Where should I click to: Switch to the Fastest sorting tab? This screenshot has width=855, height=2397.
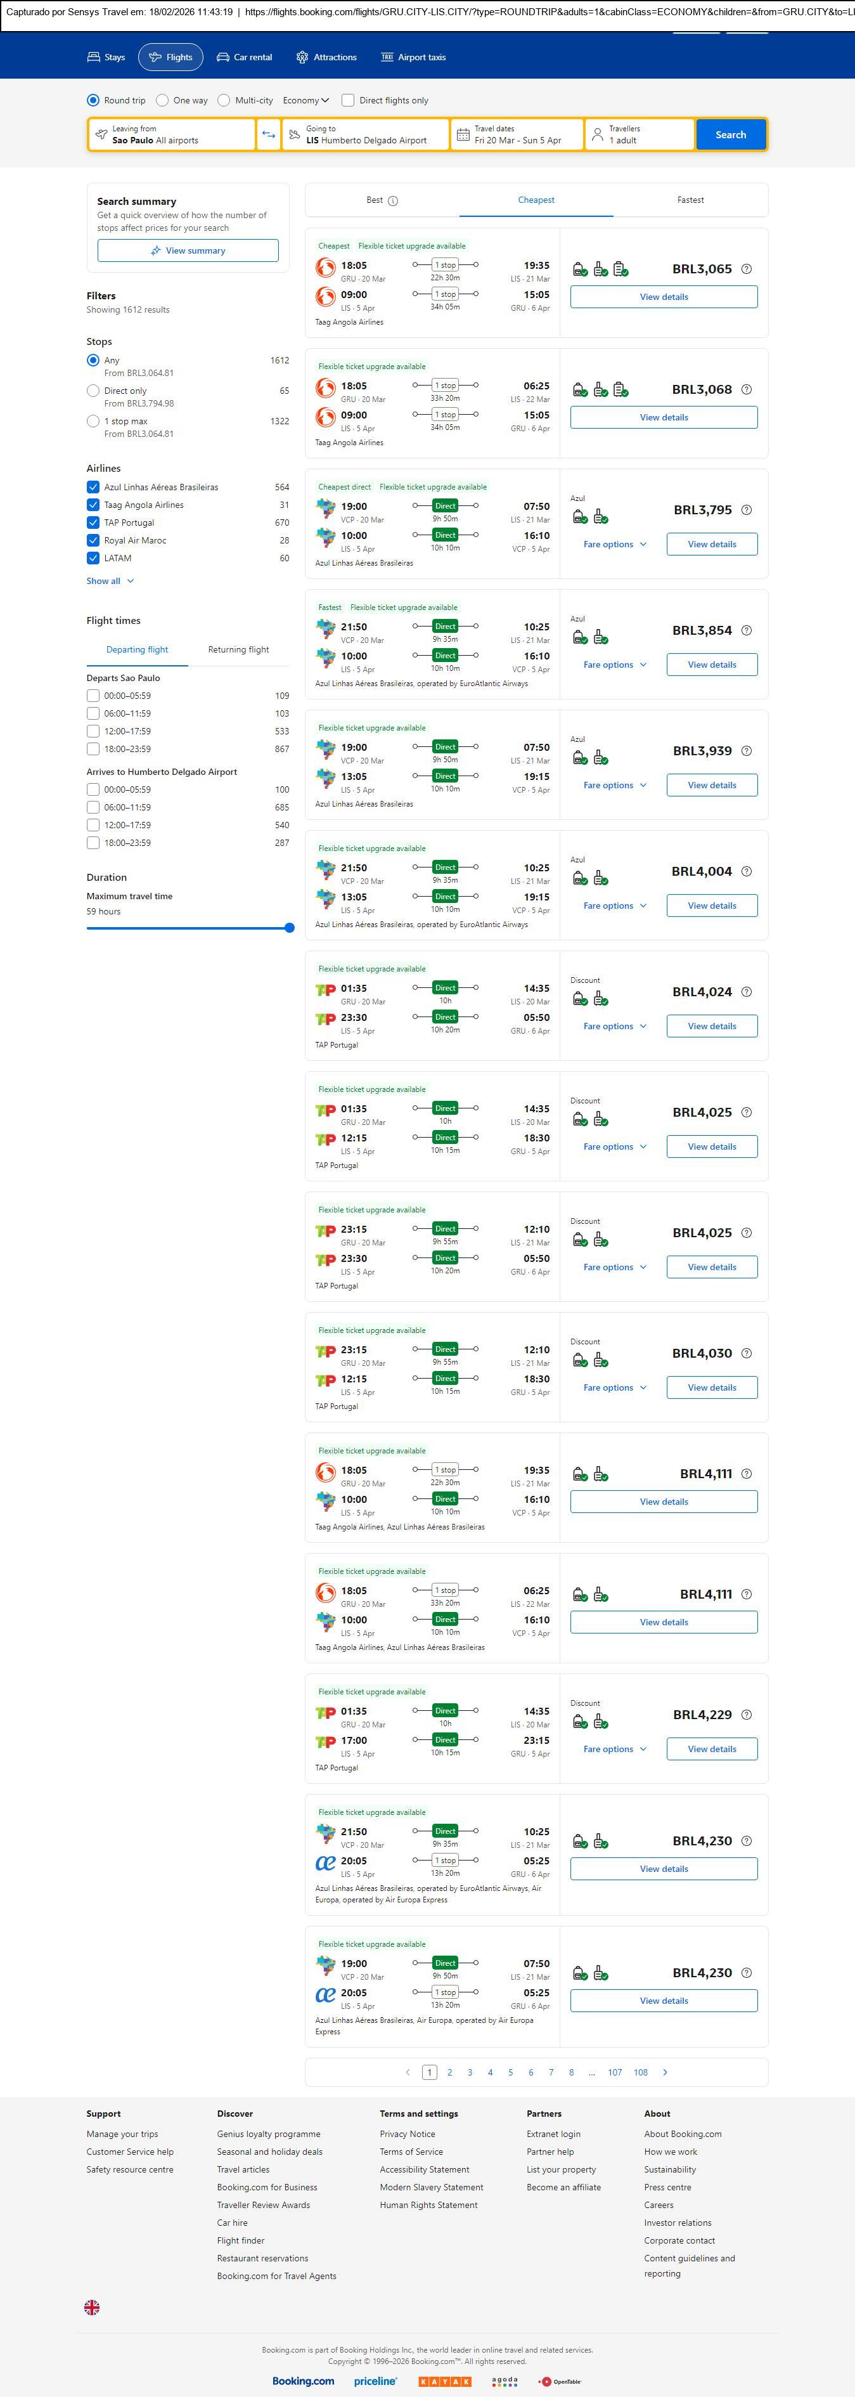[690, 200]
